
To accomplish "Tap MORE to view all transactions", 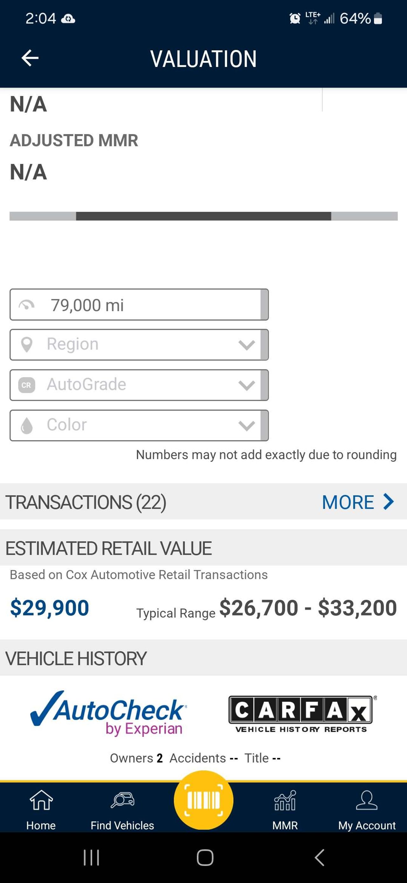I will click(358, 502).
